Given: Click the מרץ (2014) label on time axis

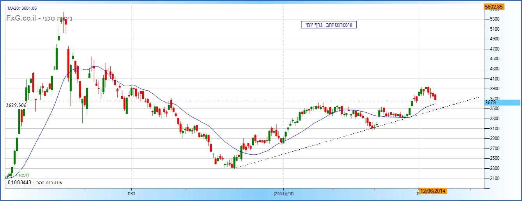Looking at the screenshot, I should point(284,193).
